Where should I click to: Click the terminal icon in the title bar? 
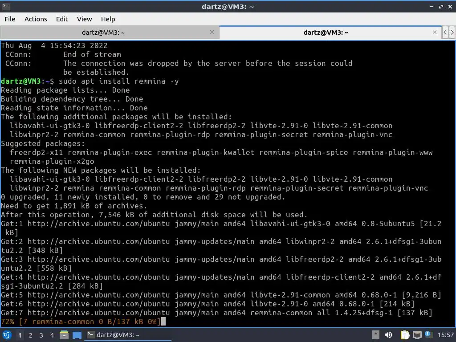(x=6, y=6)
